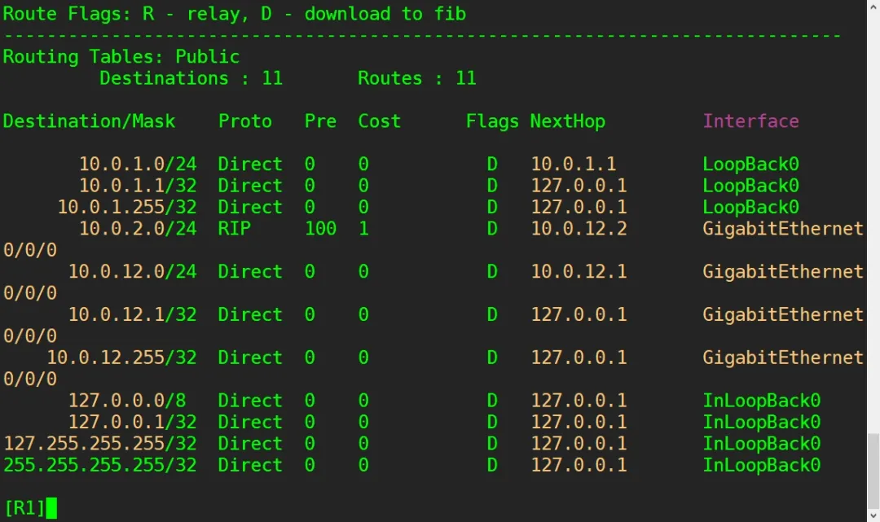Click the Proto column header
Image resolution: width=880 pixels, height=522 pixels.
click(x=244, y=121)
